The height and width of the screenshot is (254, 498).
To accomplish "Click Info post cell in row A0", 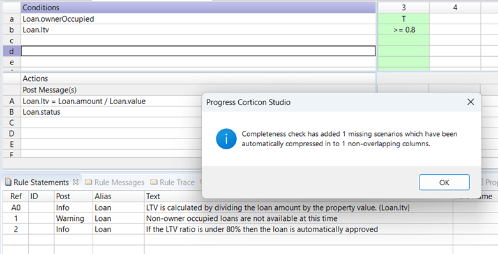I will point(73,207).
